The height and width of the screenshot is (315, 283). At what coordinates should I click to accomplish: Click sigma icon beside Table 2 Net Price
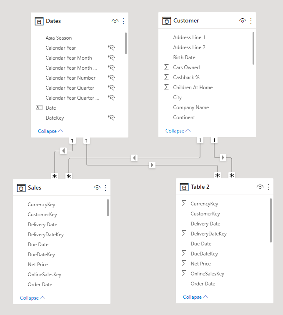pyautogui.click(x=184, y=263)
